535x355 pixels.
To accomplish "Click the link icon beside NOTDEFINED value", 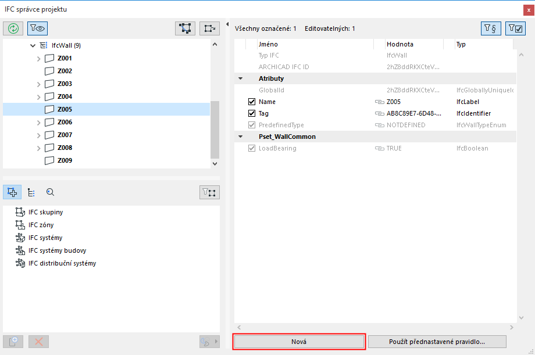I will click(x=379, y=125).
